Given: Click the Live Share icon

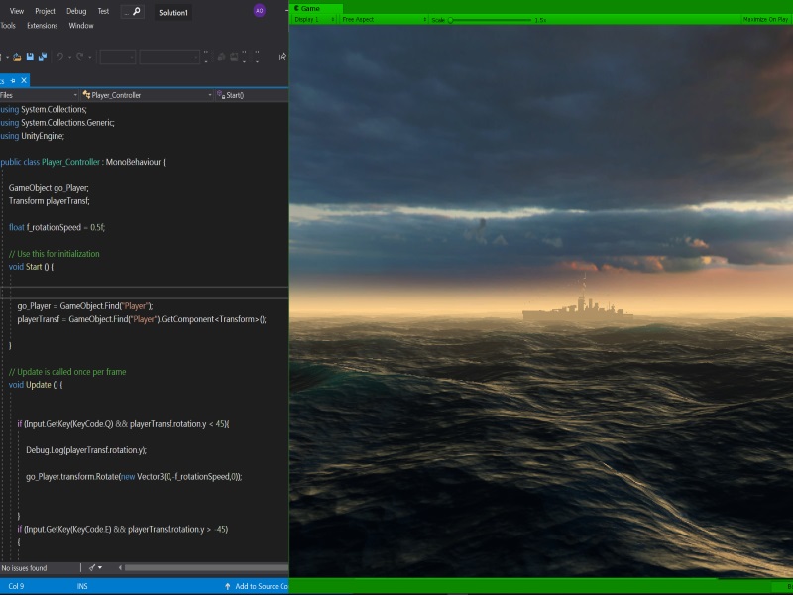Looking at the screenshot, I should click(283, 57).
